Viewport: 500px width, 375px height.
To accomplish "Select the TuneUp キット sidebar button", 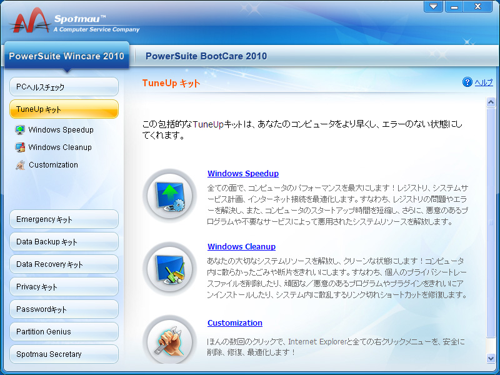I will coord(64,109).
